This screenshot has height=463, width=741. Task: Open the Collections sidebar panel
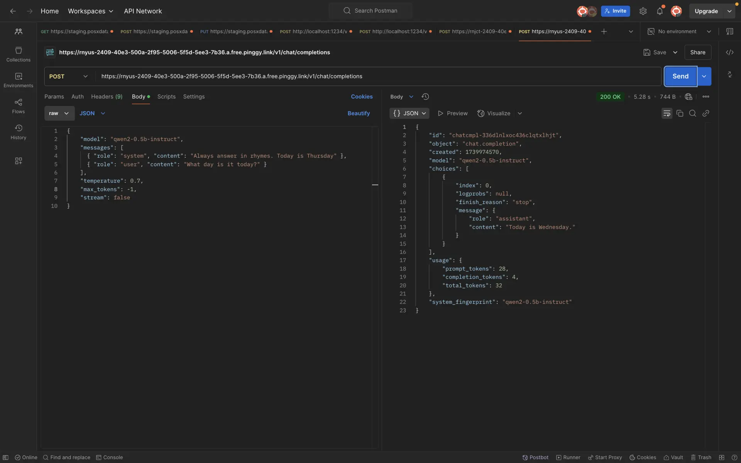pos(19,53)
